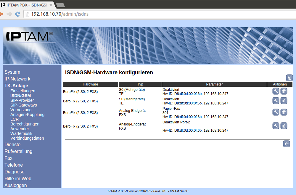Select Anlagen-Kopplung in the sidebar
The image size is (296, 195).
[27, 115]
